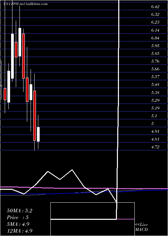Image resolution: width=168 pixels, height=236 pixels.
Task: Click the 5.76 price axis label
Action: [x=155, y=61]
